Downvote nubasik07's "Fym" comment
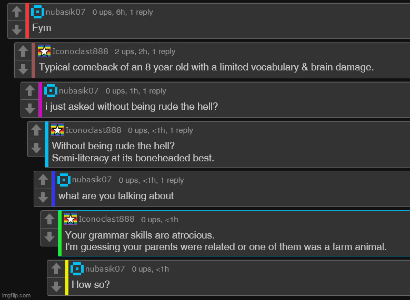 point(17,29)
